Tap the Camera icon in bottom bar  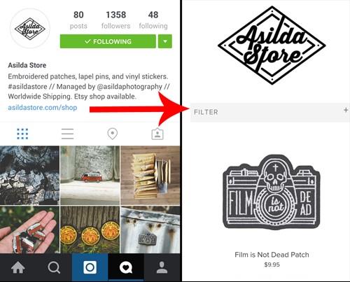[90, 267]
